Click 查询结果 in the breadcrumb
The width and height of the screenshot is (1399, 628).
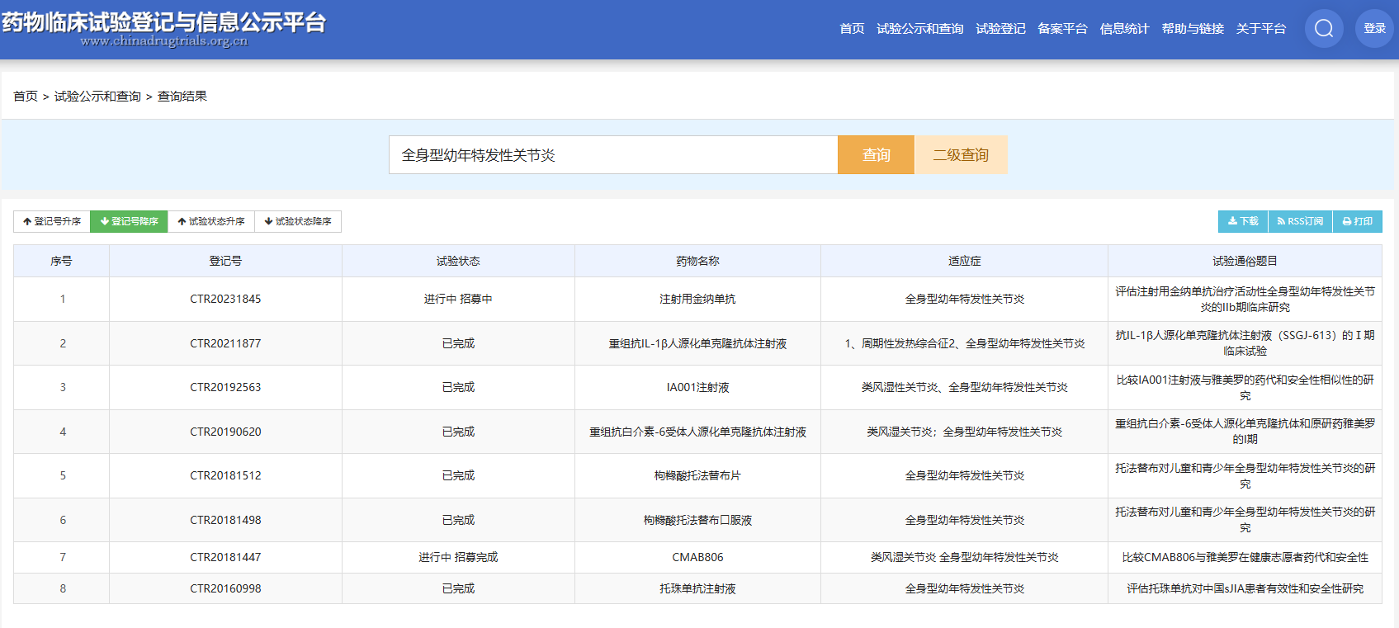182,97
